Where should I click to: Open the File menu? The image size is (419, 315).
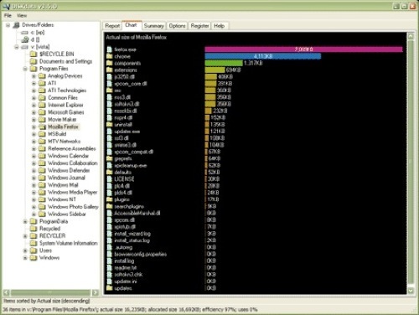point(8,16)
